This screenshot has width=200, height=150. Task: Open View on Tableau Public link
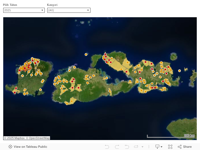point(30,147)
